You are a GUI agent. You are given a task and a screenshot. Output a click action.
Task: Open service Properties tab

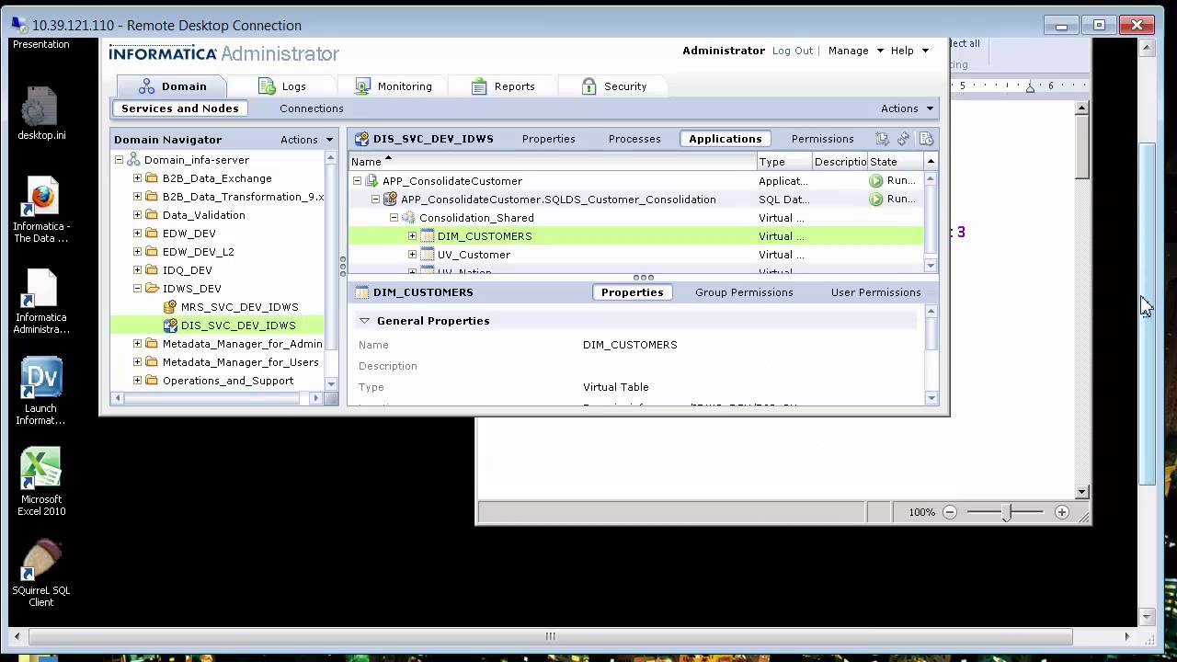(x=549, y=139)
